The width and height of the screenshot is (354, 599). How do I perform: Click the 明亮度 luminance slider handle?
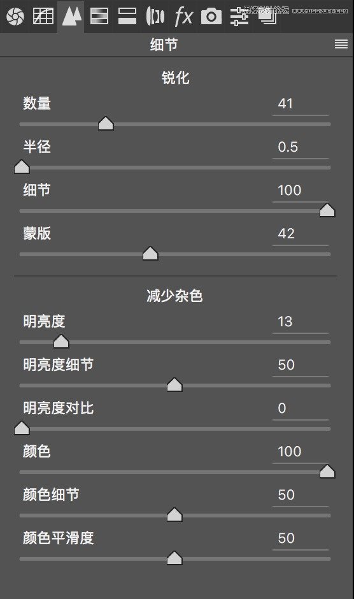(x=61, y=341)
